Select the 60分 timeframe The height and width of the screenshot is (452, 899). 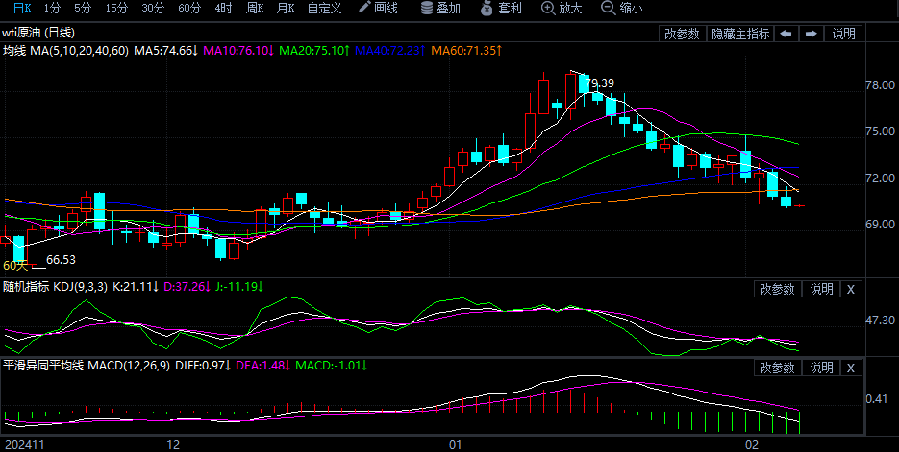coord(189,9)
